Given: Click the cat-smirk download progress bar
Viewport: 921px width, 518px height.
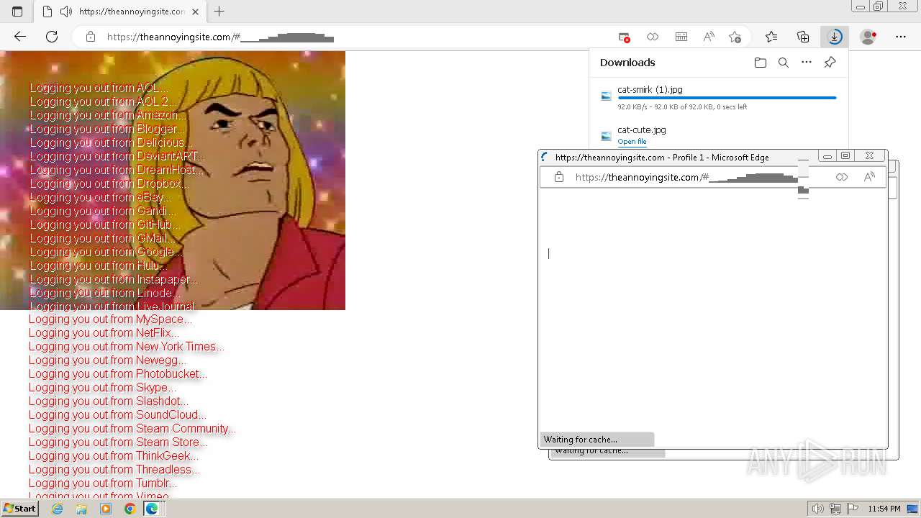Looking at the screenshot, I should [x=727, y=98].
